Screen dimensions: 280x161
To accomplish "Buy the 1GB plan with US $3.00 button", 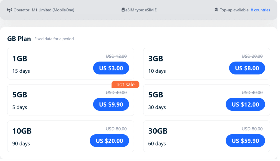I will (x=111, y=68).
